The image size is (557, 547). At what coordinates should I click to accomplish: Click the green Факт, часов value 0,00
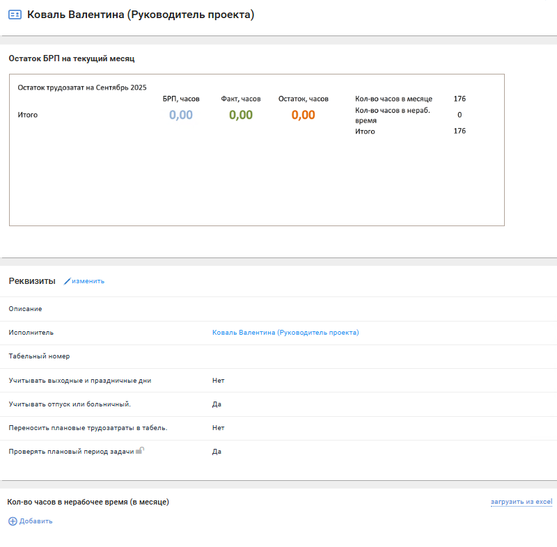pyautogui.click(x=241, y=115)
